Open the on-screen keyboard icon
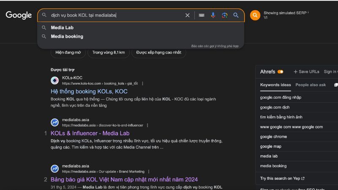The width and height of the screenshot is (338, 190). pyautogui.click(x=202, y=15)
